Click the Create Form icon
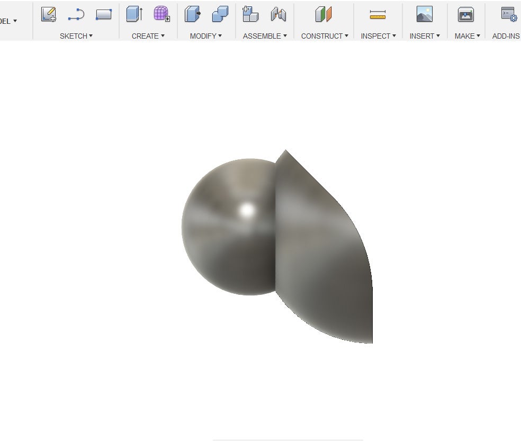This screenshot has height=441, width=521. coord(161,14)
